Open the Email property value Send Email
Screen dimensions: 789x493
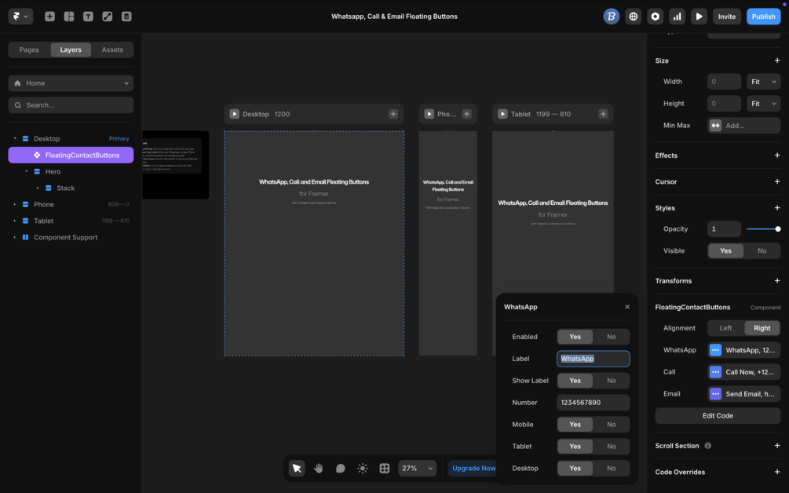[x=743, y=394]
